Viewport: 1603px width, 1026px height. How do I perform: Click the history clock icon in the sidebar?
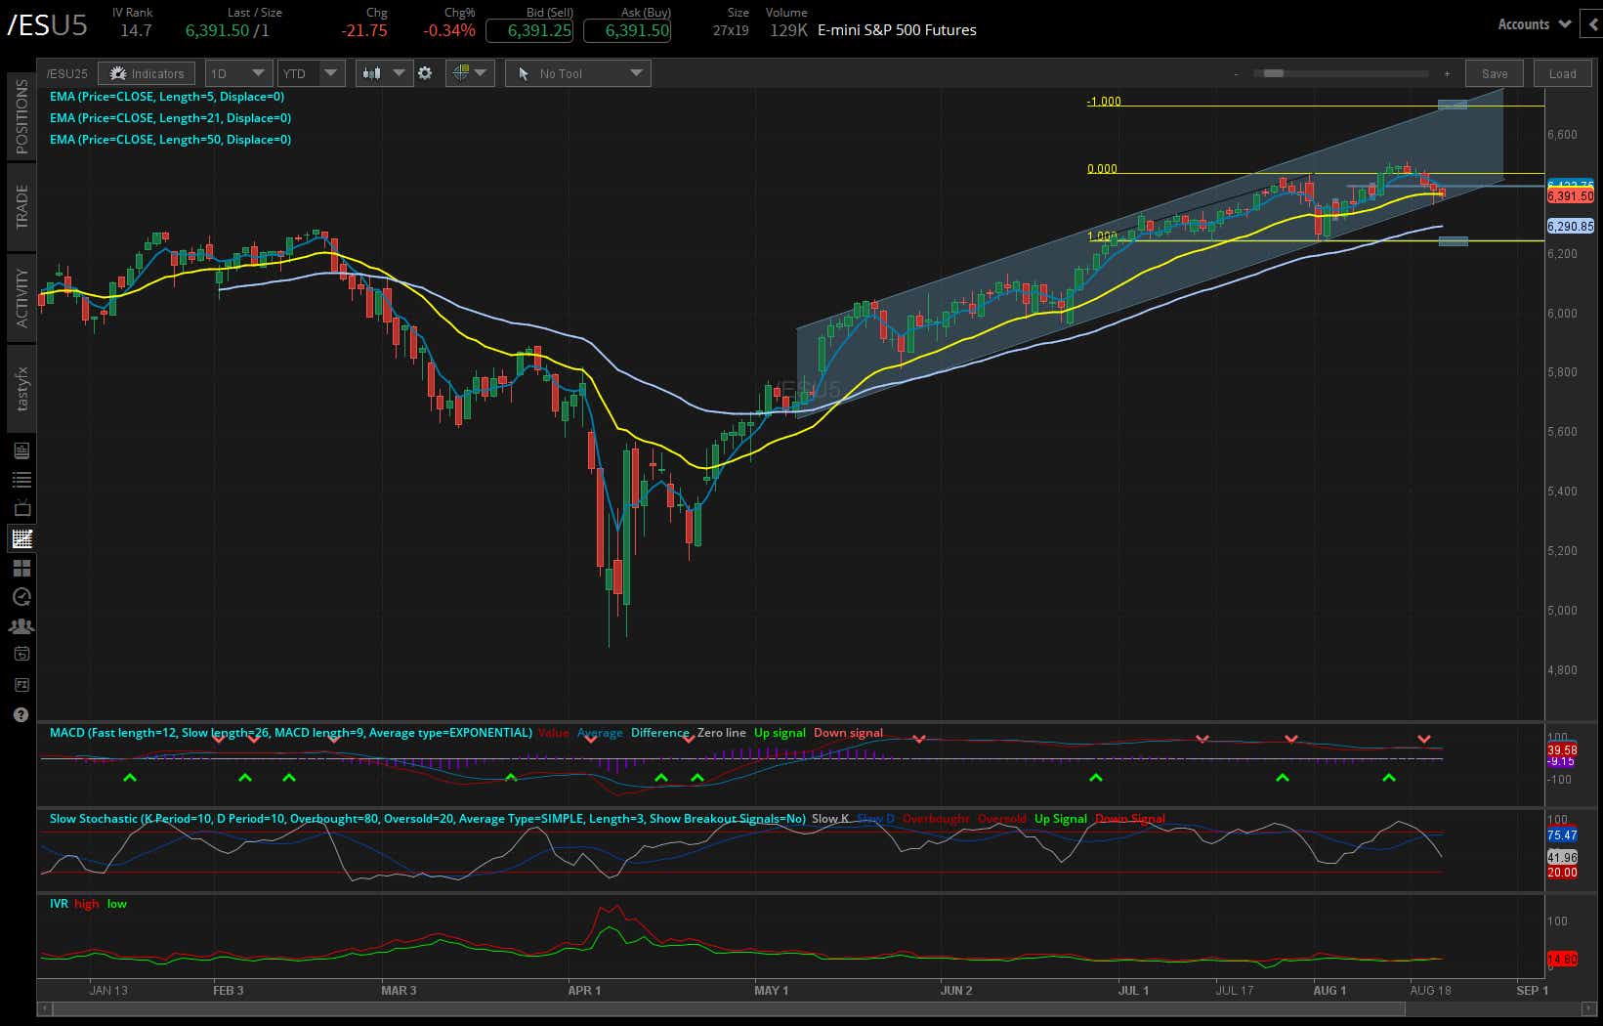click(x=21, y=595)
